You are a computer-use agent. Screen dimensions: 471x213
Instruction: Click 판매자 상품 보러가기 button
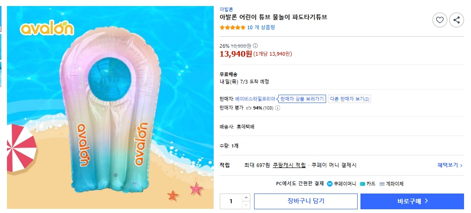[301, 99]
